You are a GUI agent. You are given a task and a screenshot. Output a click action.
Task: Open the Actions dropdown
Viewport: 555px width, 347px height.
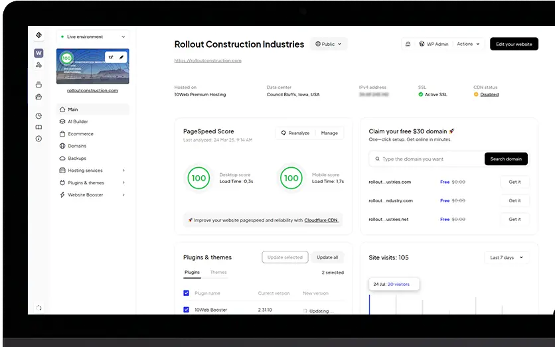(x=468, y=44)
